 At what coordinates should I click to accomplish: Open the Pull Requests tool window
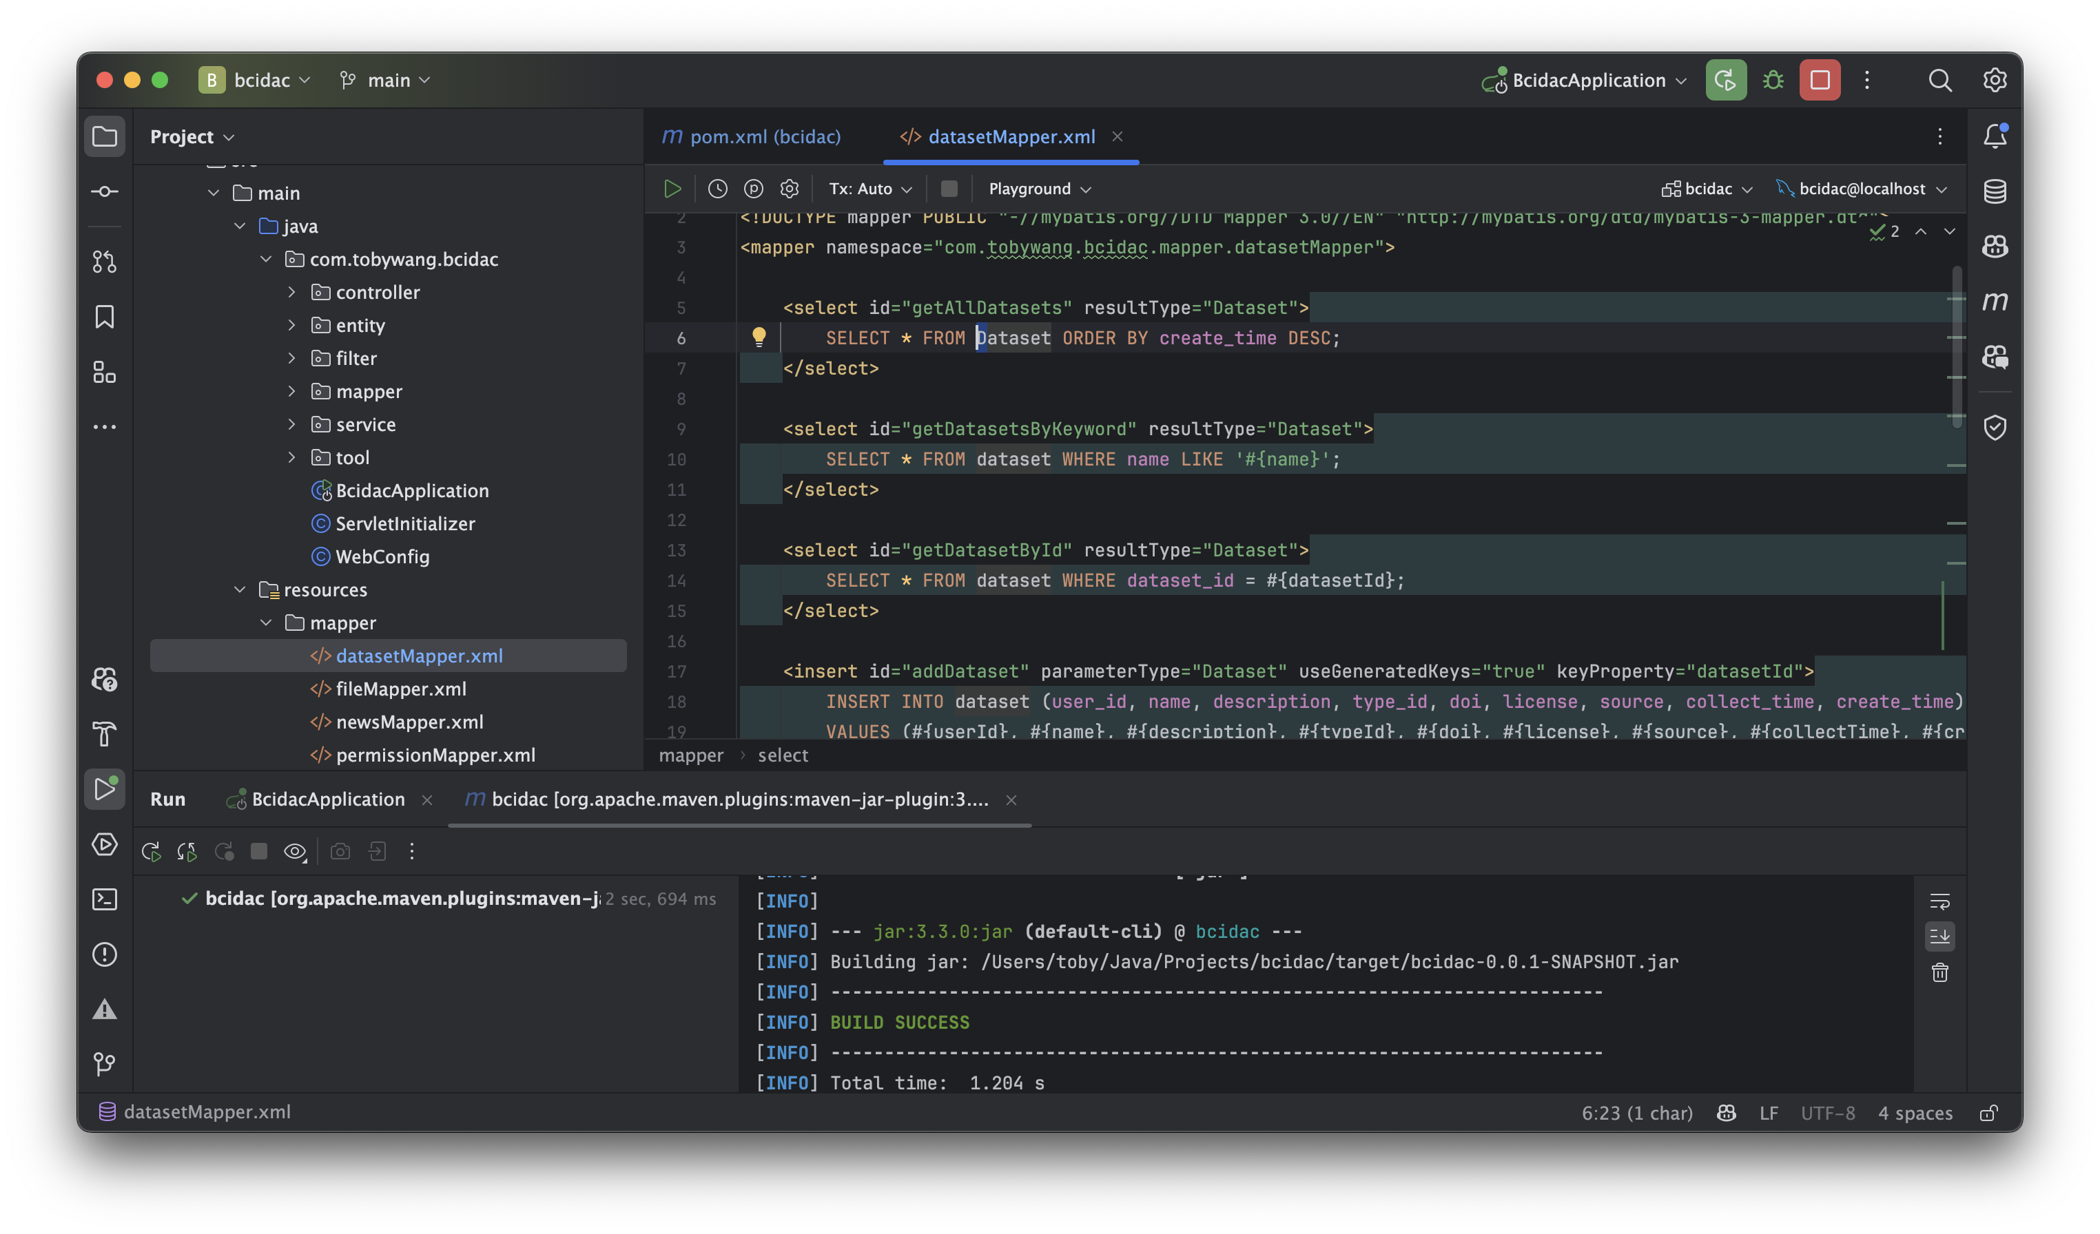pos(104,262)
